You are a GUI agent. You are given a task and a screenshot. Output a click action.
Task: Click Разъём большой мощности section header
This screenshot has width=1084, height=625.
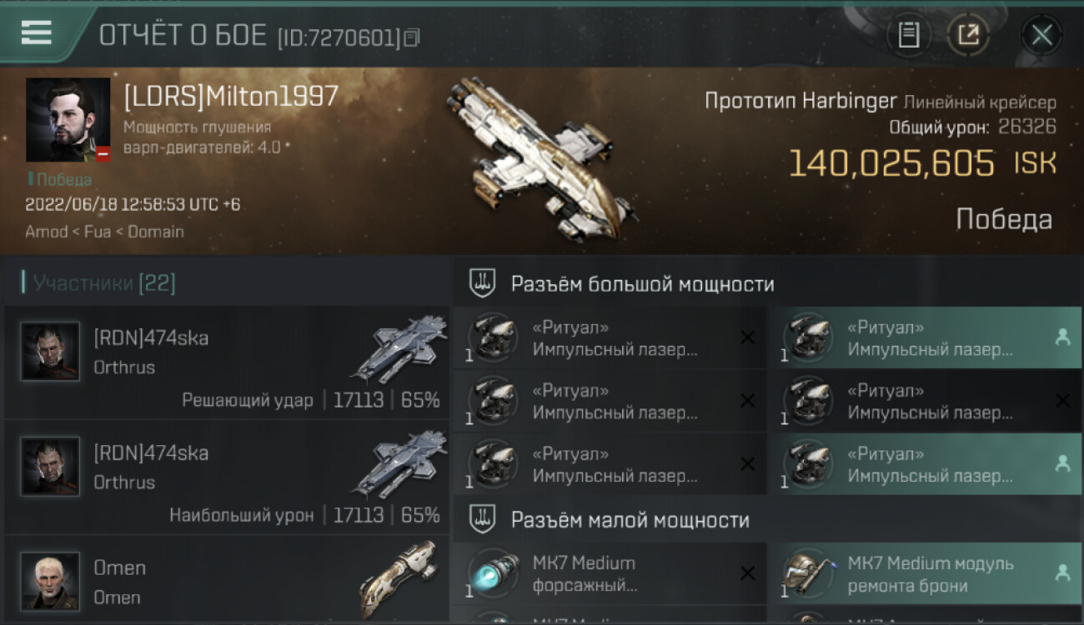click(x=642, y=284)
